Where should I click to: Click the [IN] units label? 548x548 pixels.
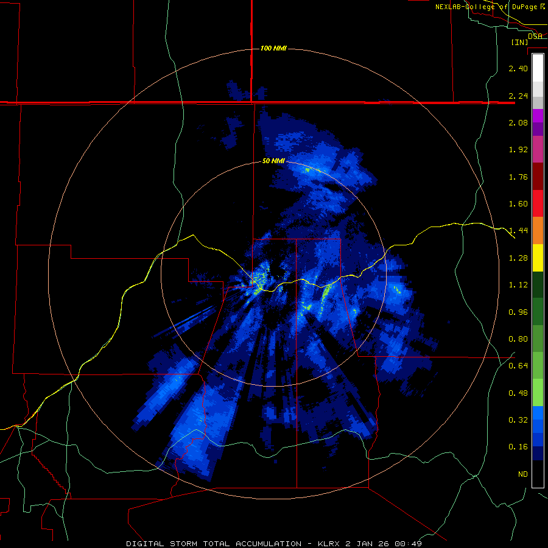tap(519, 42)
